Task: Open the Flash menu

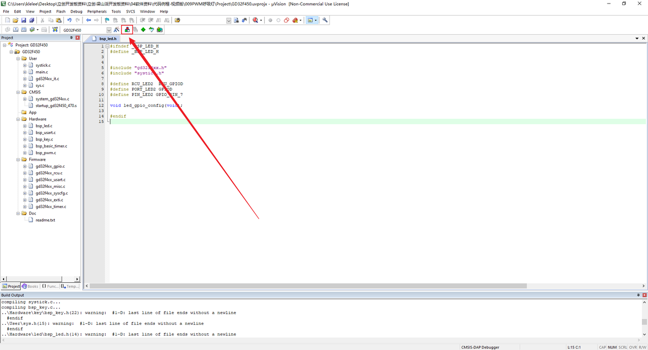Action: (x=61, y=11)
